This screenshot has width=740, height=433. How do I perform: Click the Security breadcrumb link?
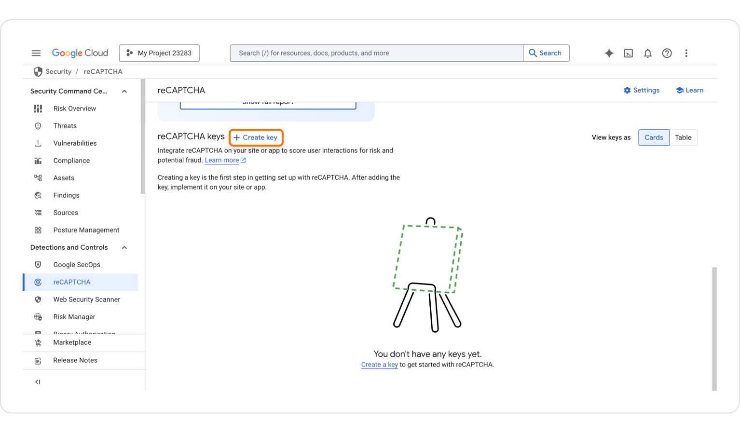(x=58, y=71)
